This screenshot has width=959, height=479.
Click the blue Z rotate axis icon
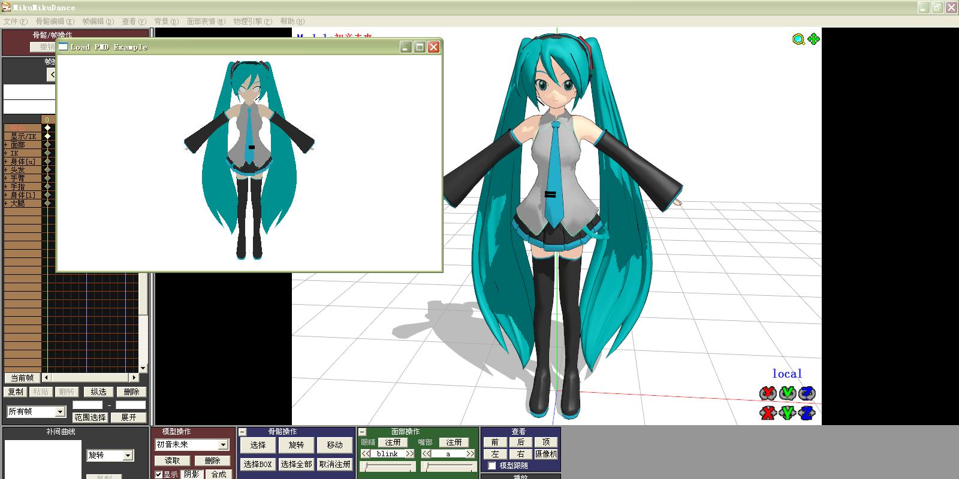pos(807,393)
